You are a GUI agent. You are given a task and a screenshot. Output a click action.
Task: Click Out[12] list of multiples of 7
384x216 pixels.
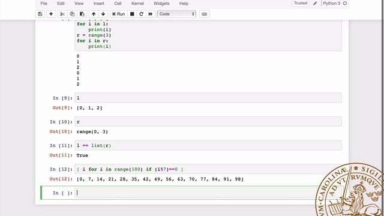point(160,179)
